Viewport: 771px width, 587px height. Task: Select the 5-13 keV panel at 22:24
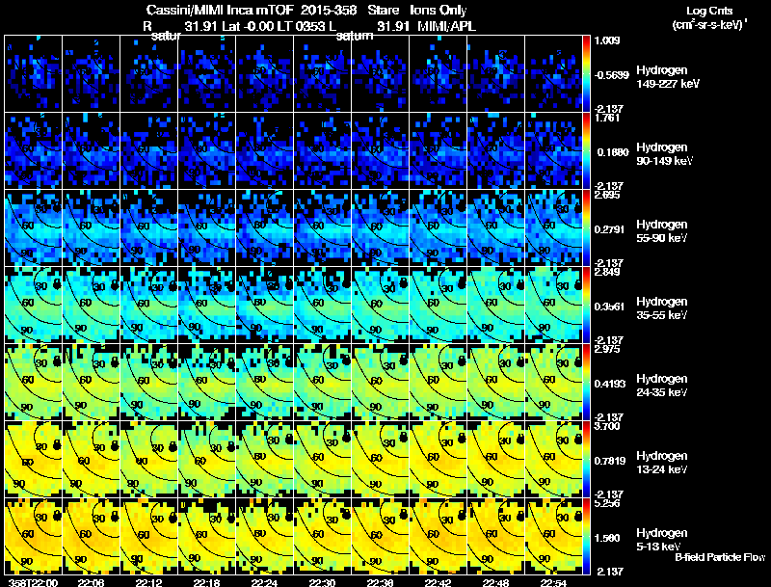pos(264,537)
